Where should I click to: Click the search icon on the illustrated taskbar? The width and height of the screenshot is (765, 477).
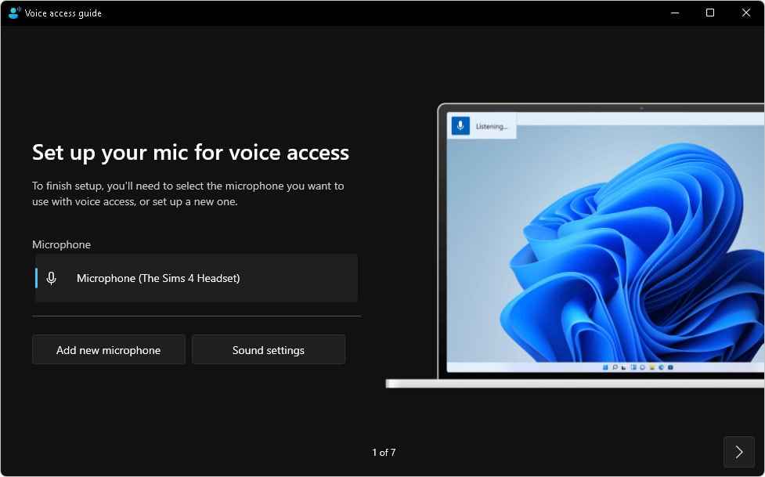615,367
